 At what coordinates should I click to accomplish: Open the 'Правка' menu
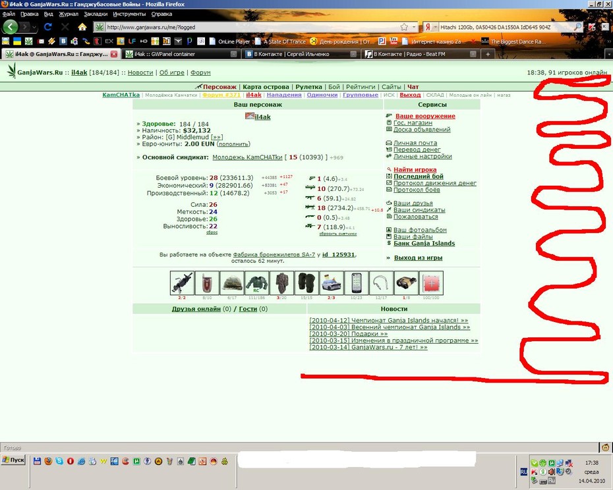29,14
